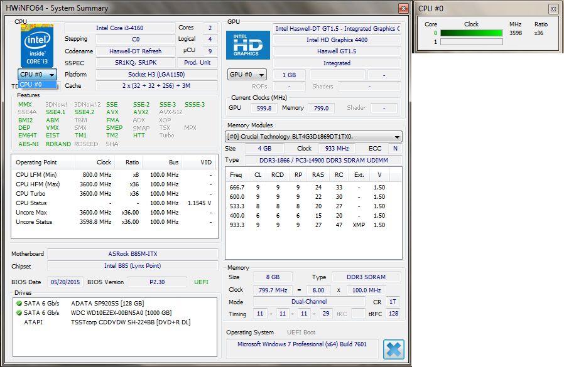Click the 3598 MHz value in CPU #0 window
564x367 pixels.
(516, 33)
